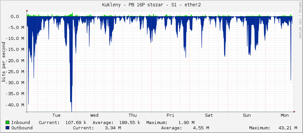Click the Inbound current value '107.69 k'
The width and height of the screenshot is (303, 133).
pyautogui.click(x=76, y=123)
